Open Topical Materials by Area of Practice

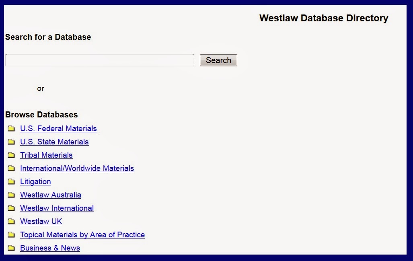click(82, 235)
